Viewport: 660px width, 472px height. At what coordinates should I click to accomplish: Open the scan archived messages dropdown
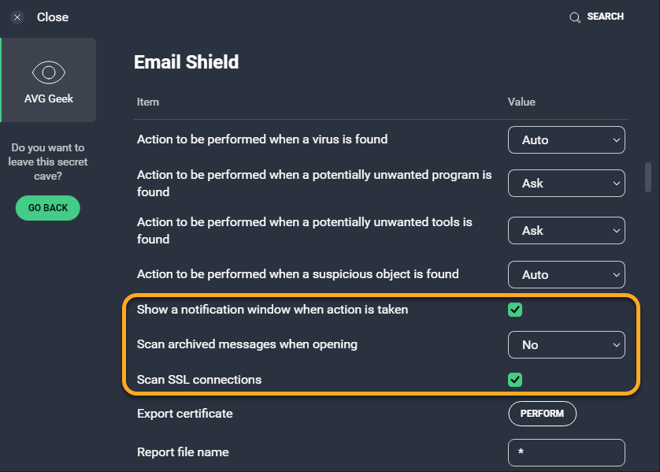(x=566, y=345)
